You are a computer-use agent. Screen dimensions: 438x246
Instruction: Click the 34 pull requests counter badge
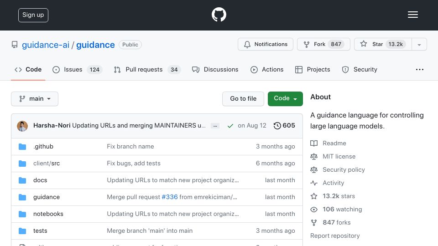[x=174, y=69]
